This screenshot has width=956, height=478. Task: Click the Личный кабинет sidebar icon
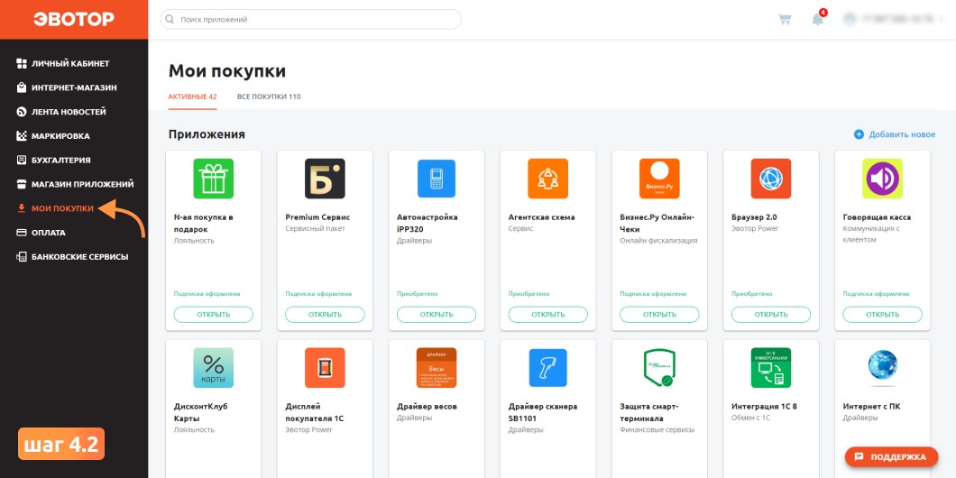tap(22, 63)
